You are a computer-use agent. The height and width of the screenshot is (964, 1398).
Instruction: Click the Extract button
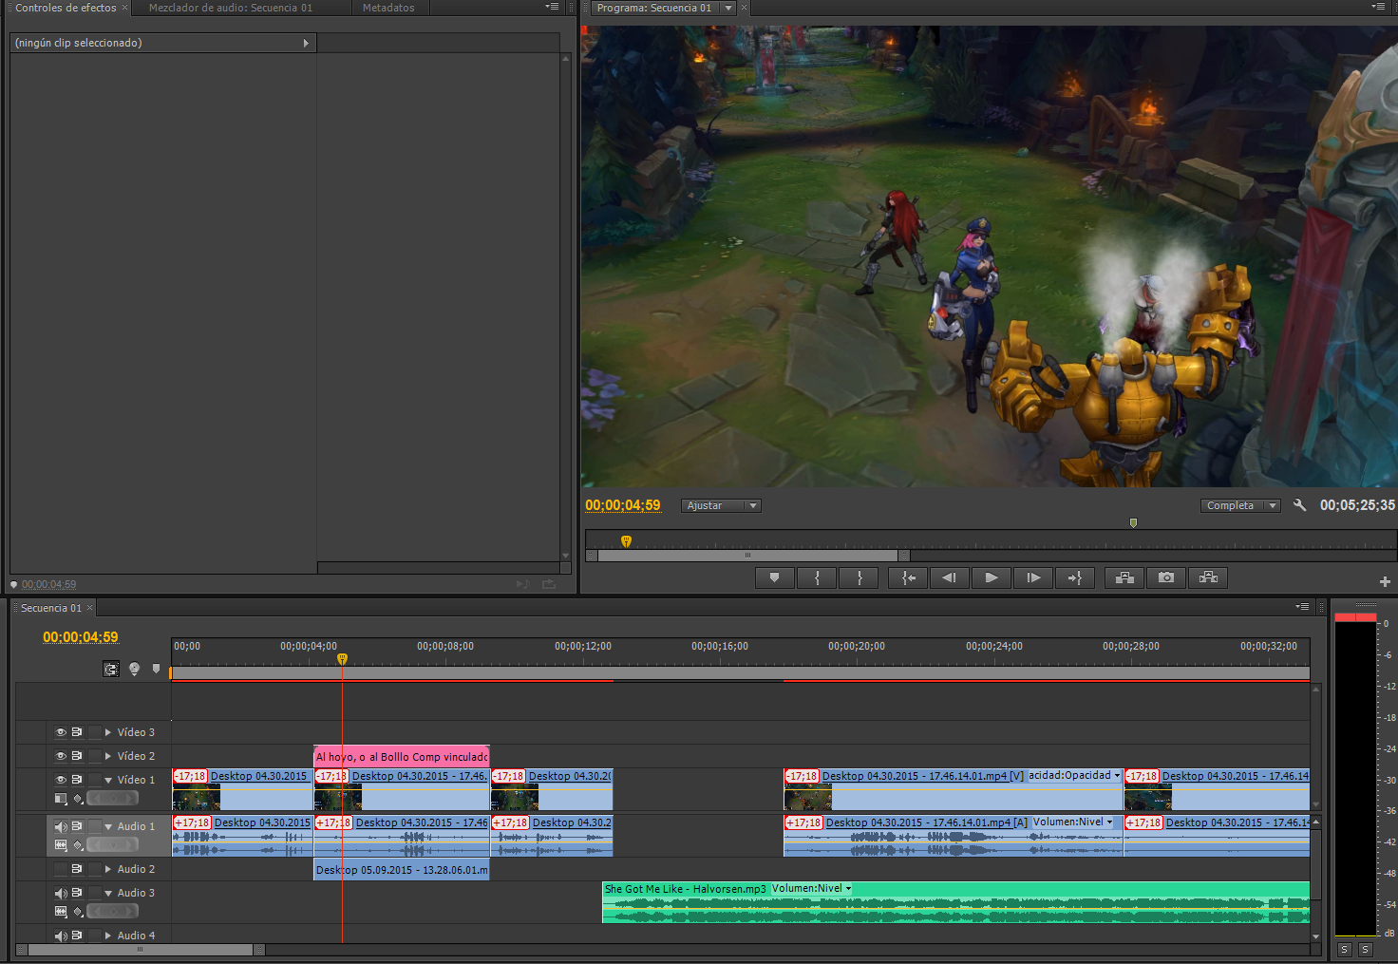click(x=1208, y=577)
